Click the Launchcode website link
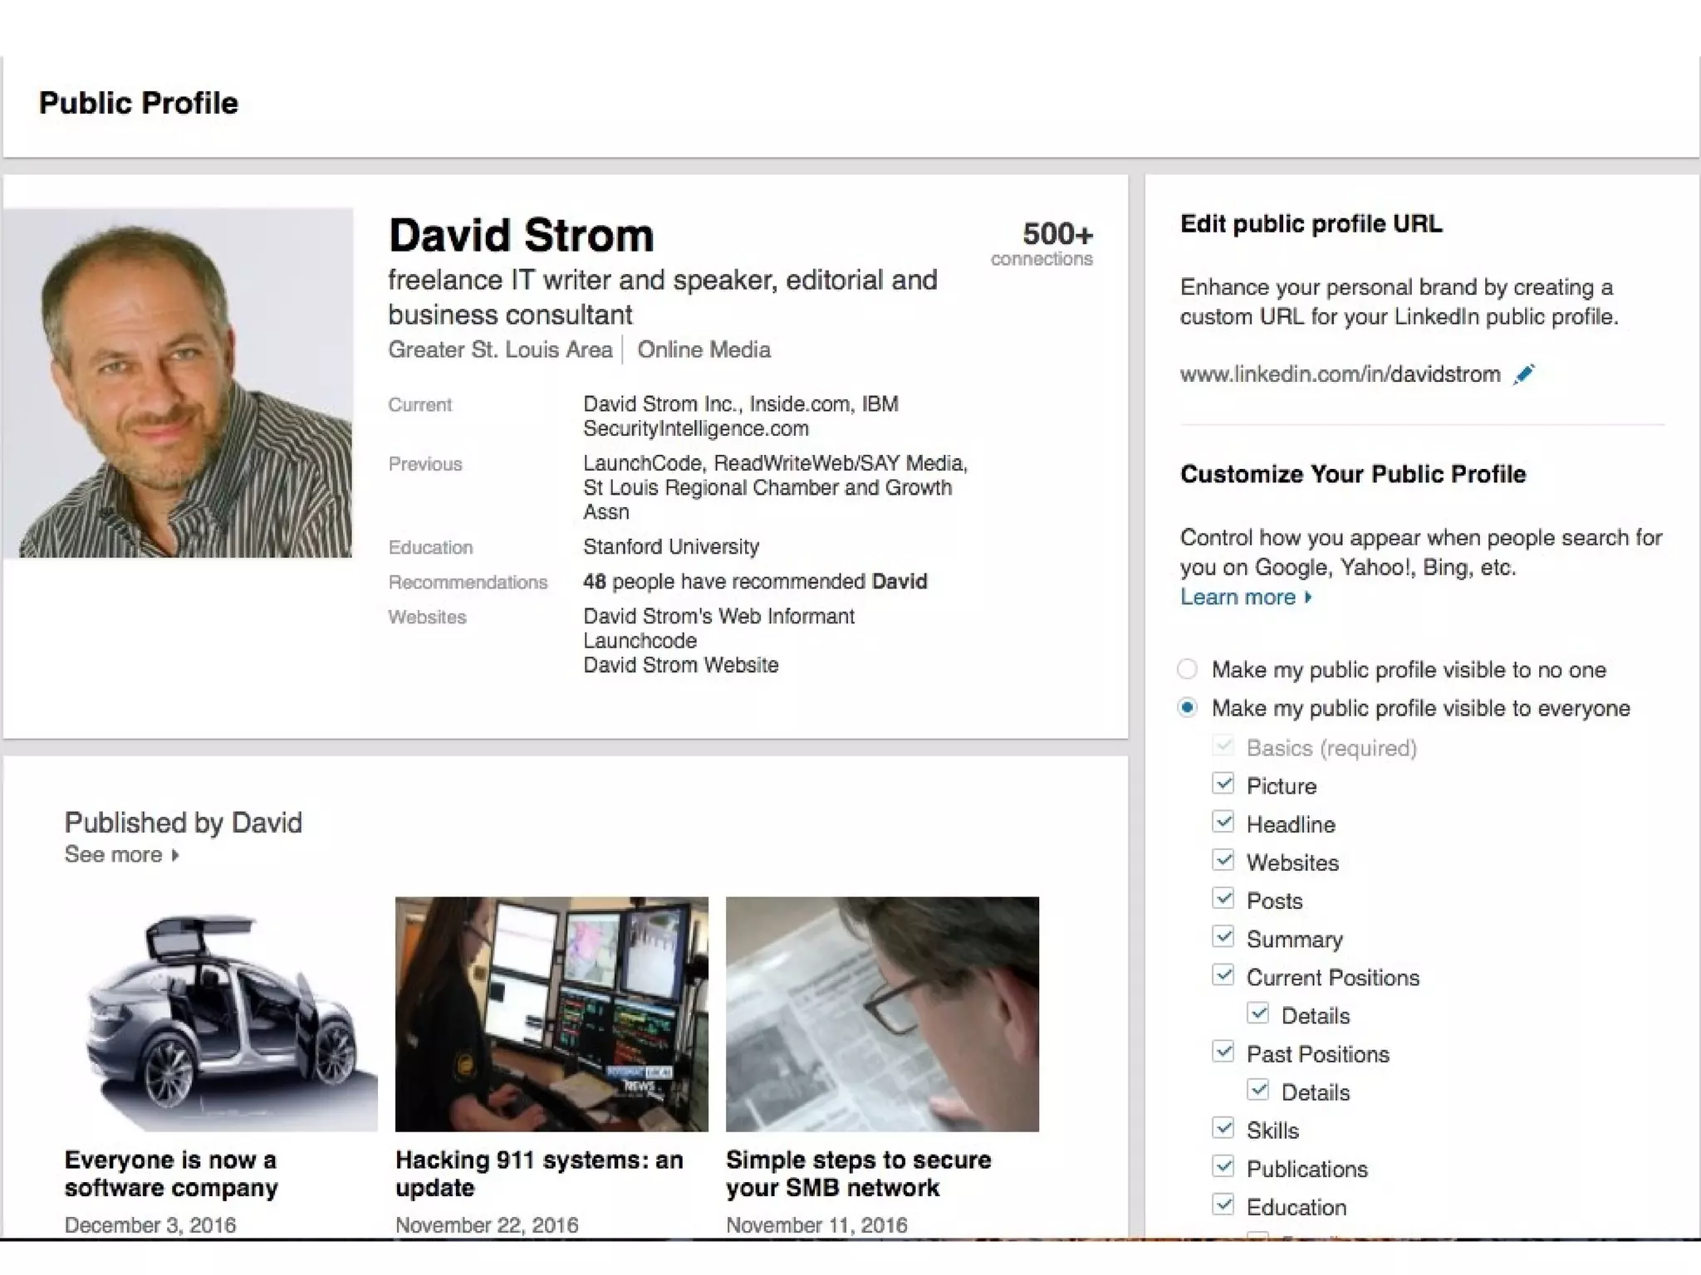Screen dimensions: 1701x1275 click(640, 641)
